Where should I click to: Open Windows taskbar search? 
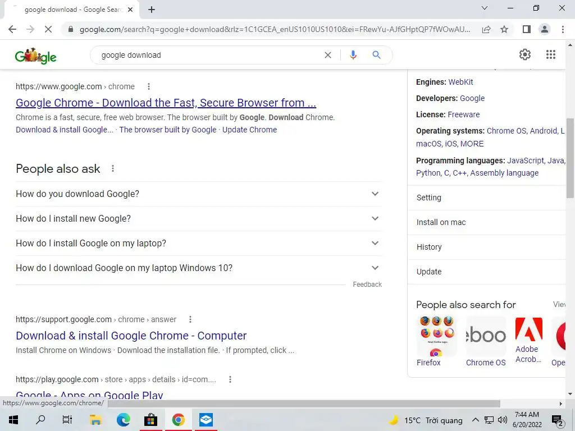point(40,420)
